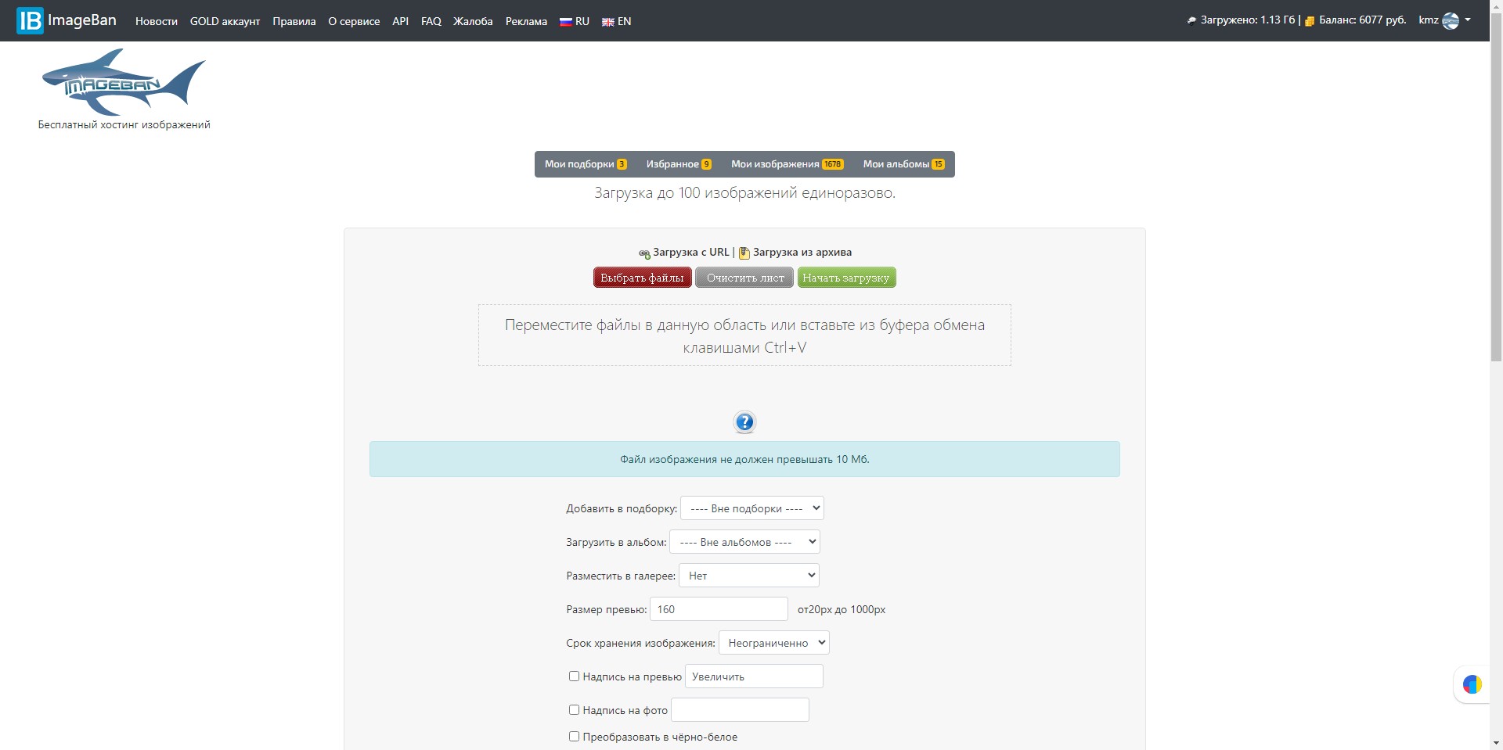Switch language via the British flag EN
The width and height of the screenshot is (1503, 750).
pyautogui.click(x=616, y=21)
